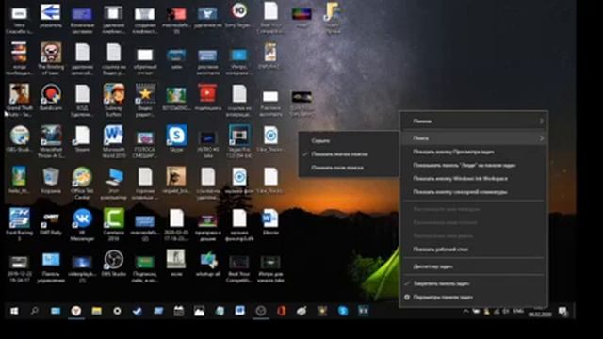The image size is (603, 339).
Task: Click the Word icon on the taskbar
Action: click(x=240, y=311)
